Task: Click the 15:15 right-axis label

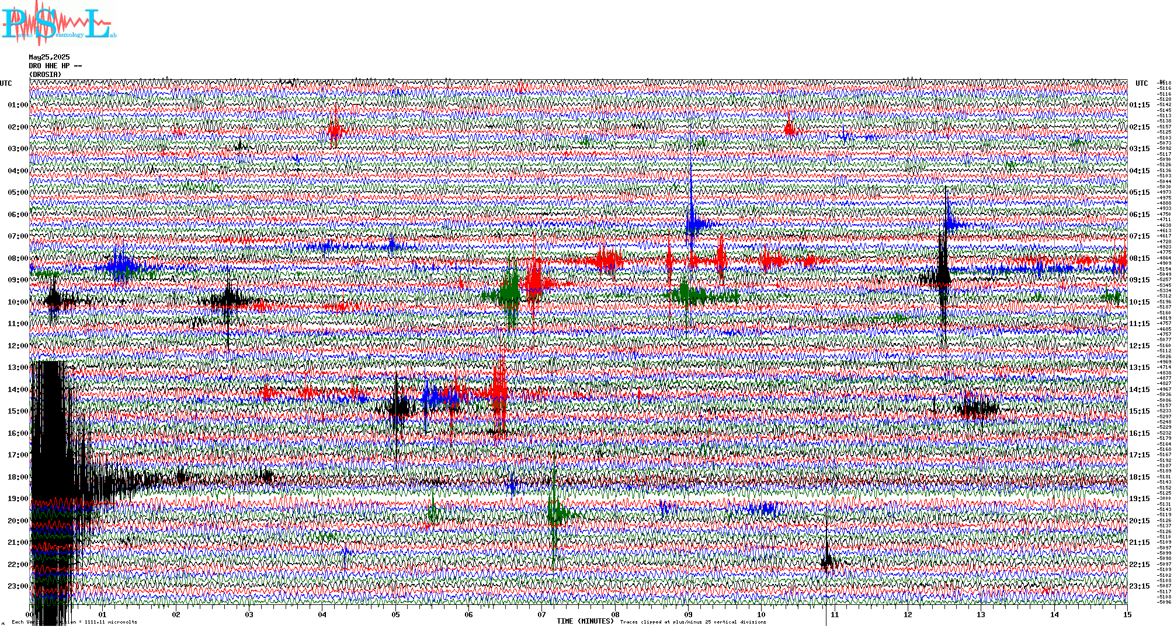Action: 1140,411
